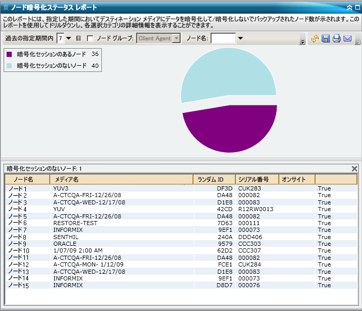Click the refresh report icon

pos(315,39)
